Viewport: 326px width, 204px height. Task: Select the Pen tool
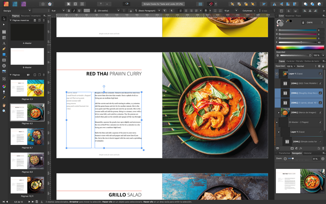click(x=4, y=49)
